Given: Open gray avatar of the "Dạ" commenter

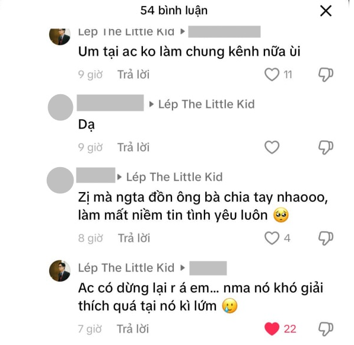Looking at the screenshot, I should [x=60, y=107].
